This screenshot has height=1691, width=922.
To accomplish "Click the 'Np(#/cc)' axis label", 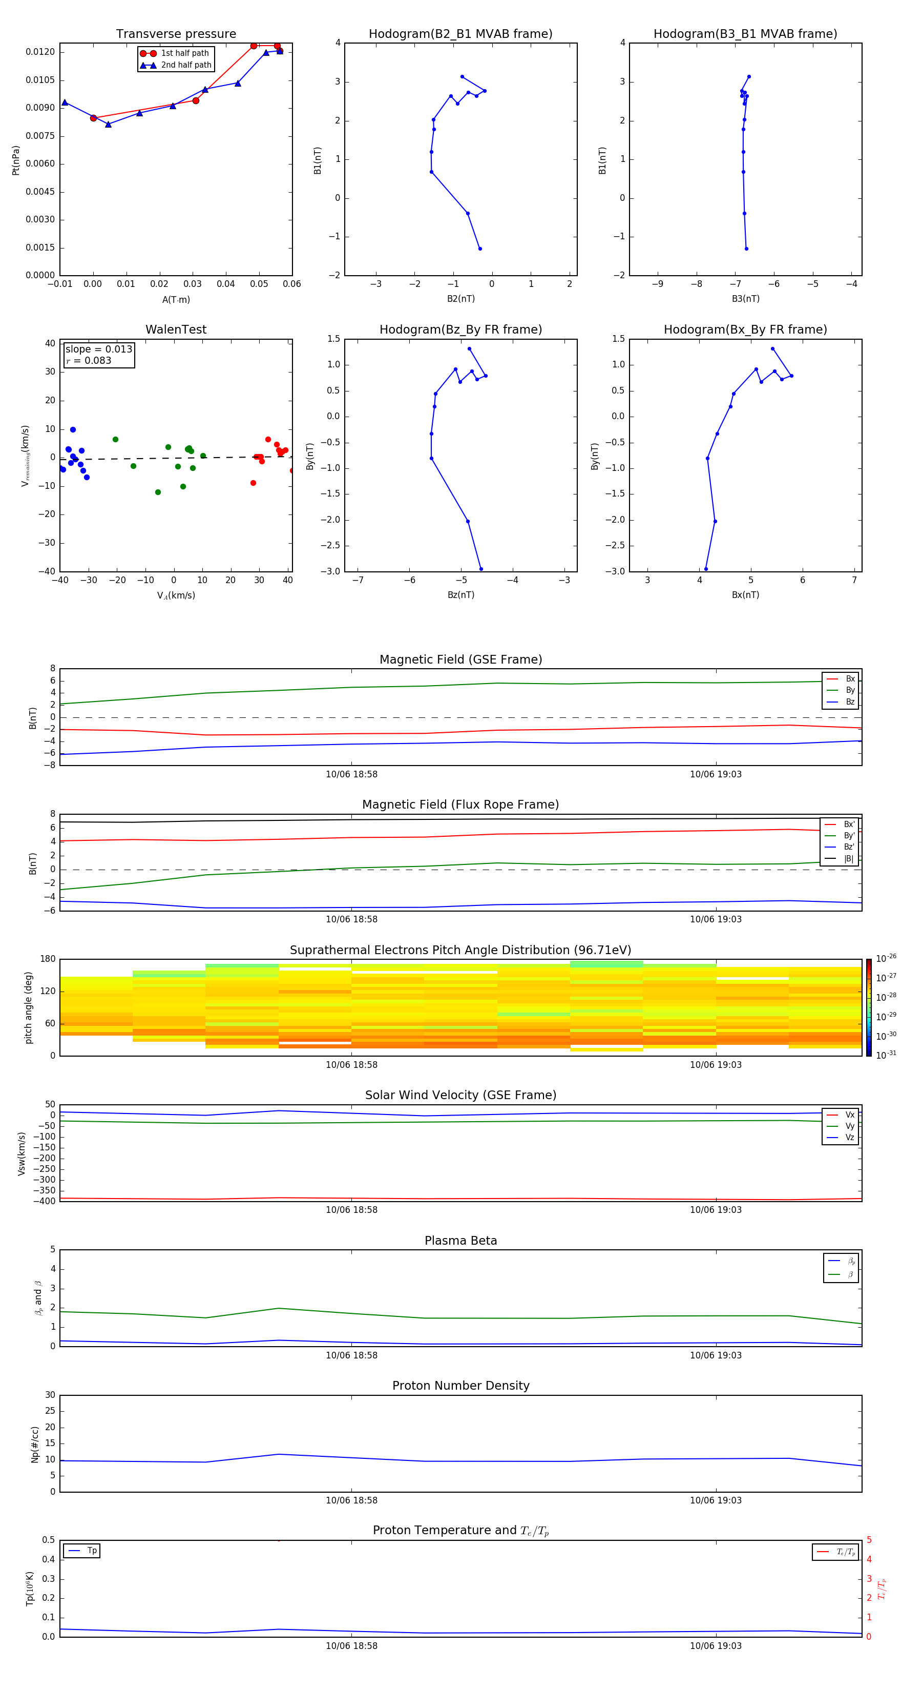I will pyautogui.click(x=35, y=1444).
